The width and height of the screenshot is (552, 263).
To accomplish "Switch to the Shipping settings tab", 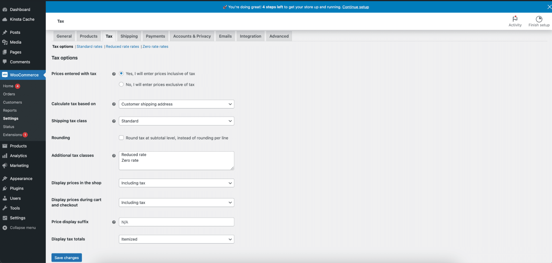I will 129,36.
